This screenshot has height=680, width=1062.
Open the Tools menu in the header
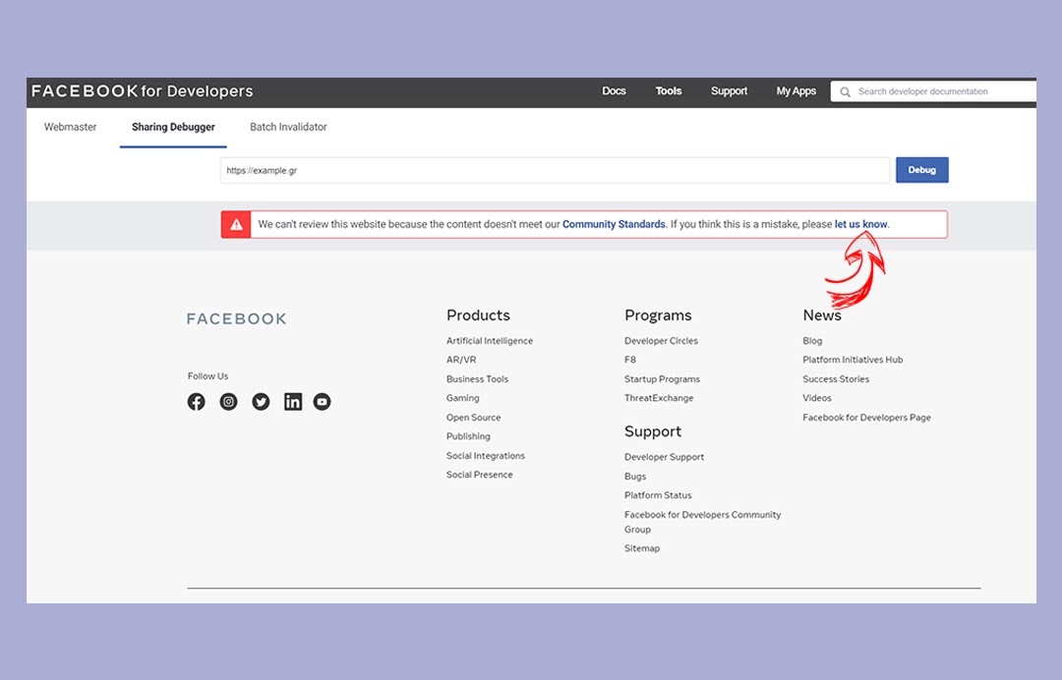point(668,91)
